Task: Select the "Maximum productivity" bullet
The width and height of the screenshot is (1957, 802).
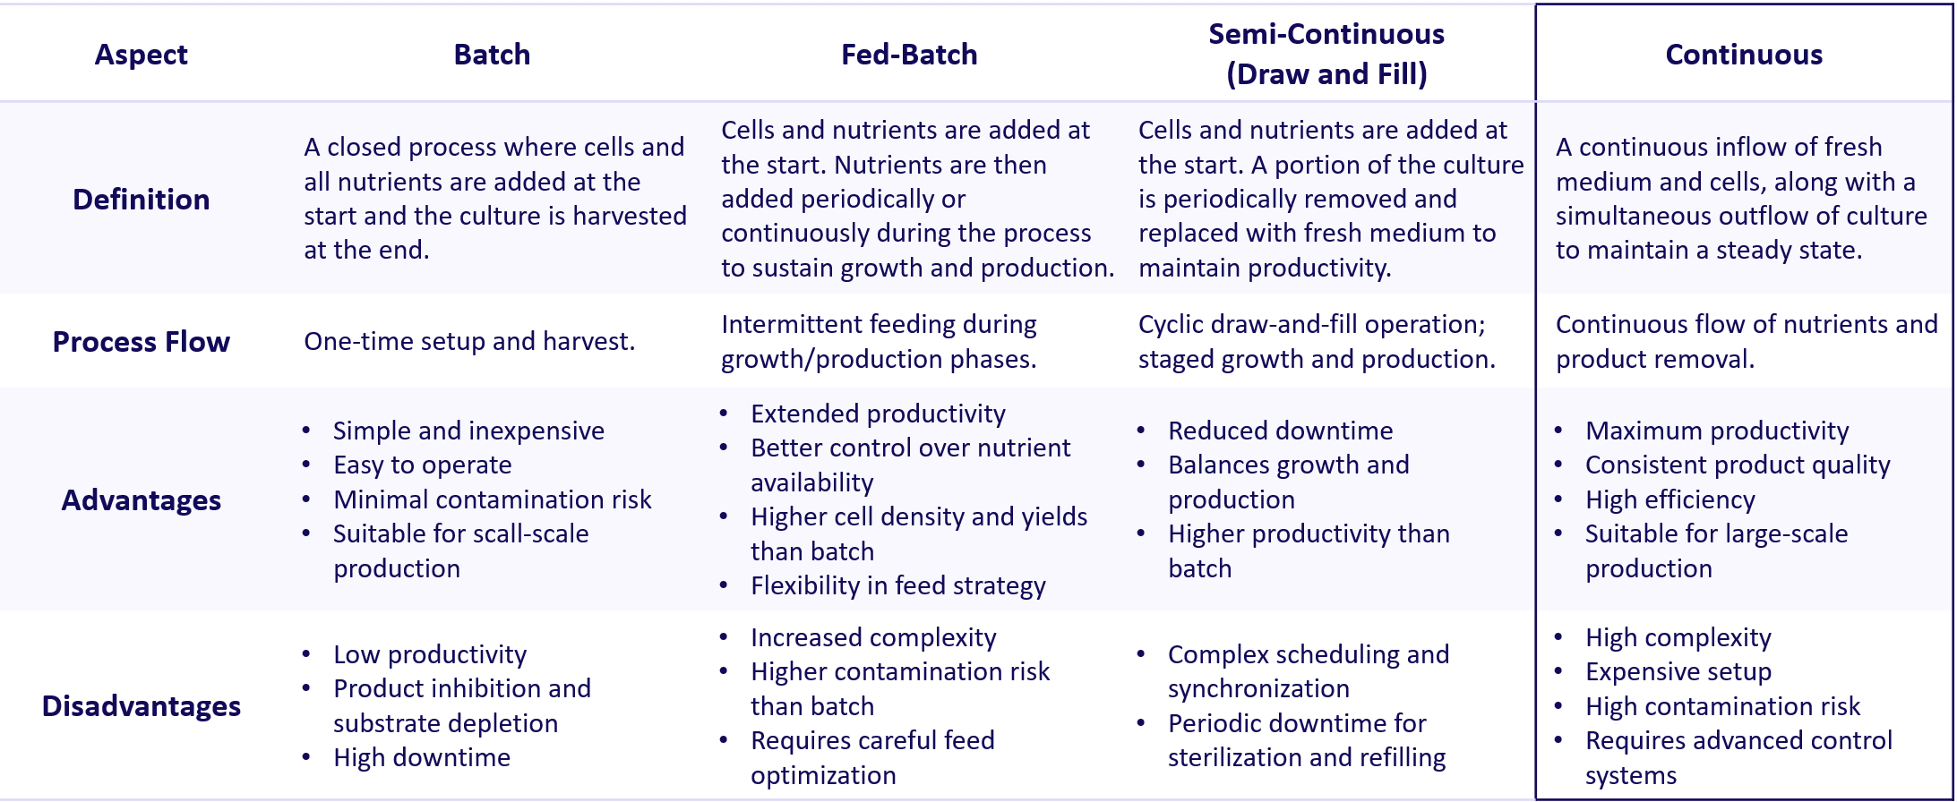Action: click(1716, 431)
